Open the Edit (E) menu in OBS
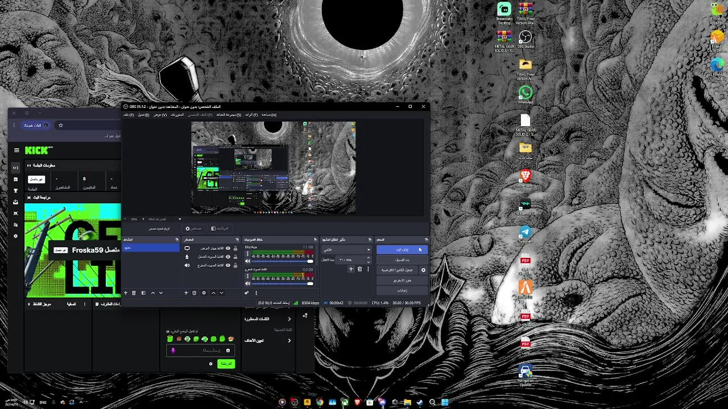 [x=143, y=115]
